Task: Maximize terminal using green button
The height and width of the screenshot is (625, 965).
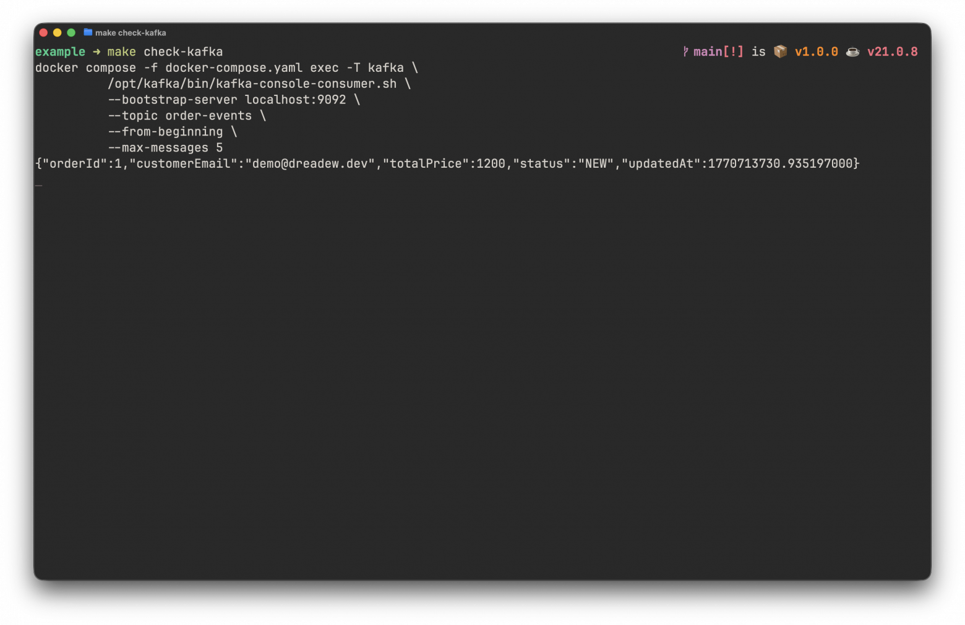Action: coord(71,32)
